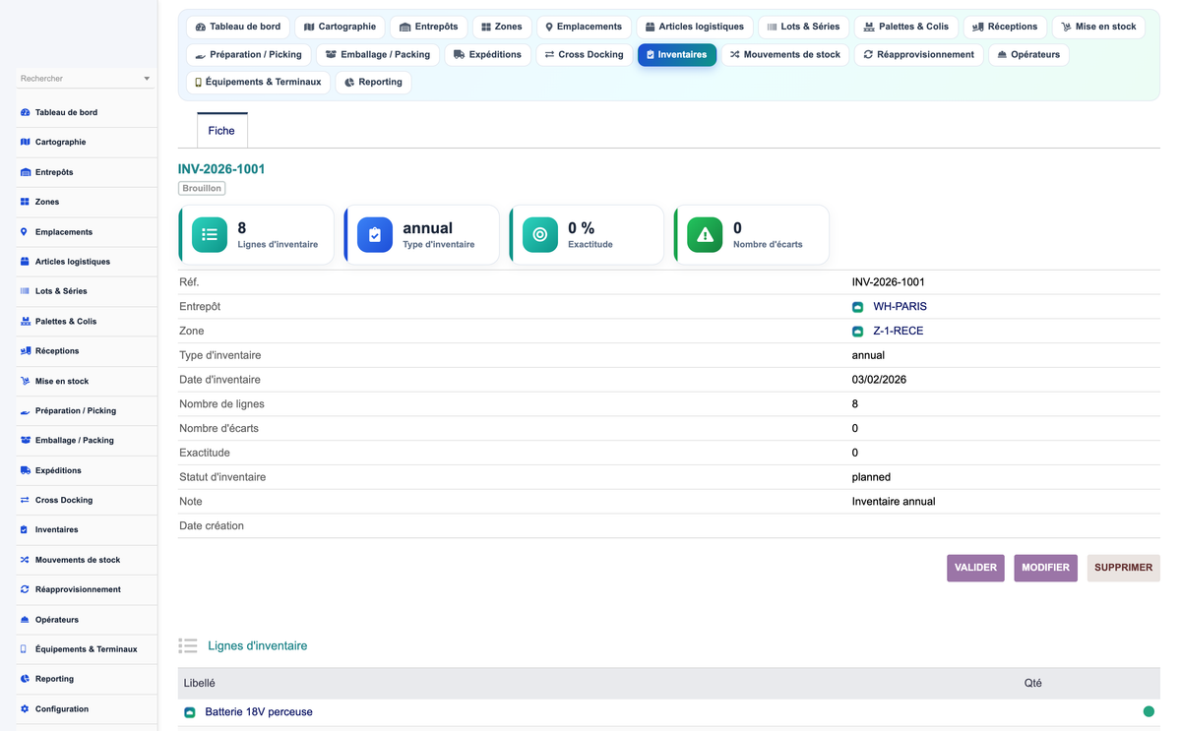This screenshot has height=731, width=1181.
Task: Click the Rechercher search field
Action: click(x=85, y=79)
